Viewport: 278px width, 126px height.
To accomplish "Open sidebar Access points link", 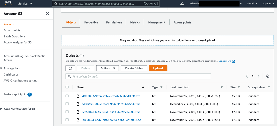I will [x=12, y=31].
